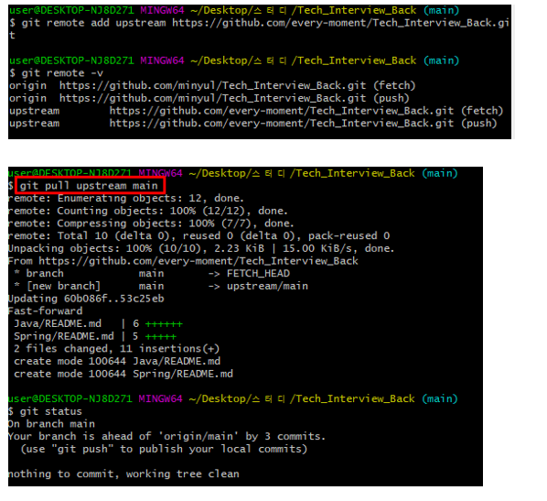The width and height of the screenshot is (547, 501).
Task: Click the upstream push URL line
Action: 252,124
